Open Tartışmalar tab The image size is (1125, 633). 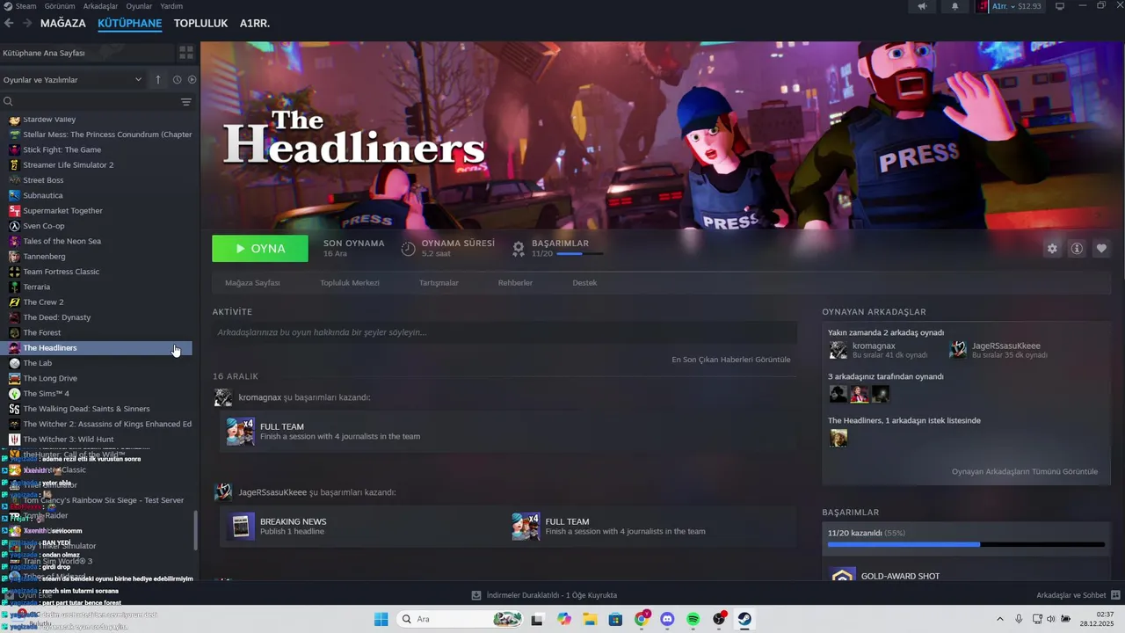tap(439, 283)
